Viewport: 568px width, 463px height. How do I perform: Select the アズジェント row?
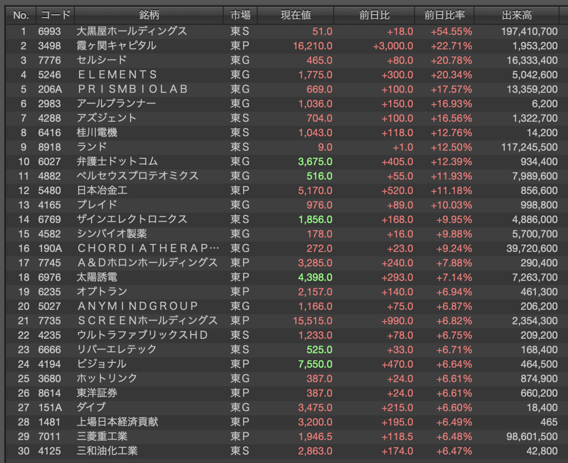107,118
